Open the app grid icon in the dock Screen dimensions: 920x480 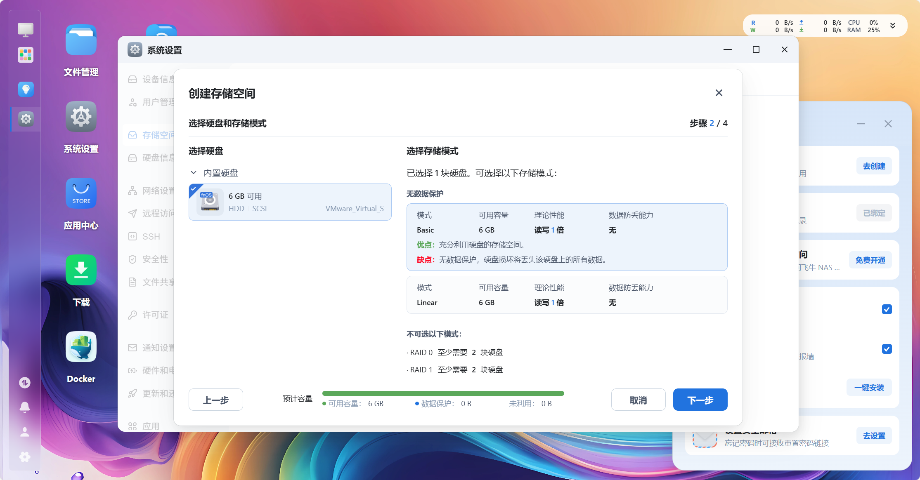coord(26,55)
